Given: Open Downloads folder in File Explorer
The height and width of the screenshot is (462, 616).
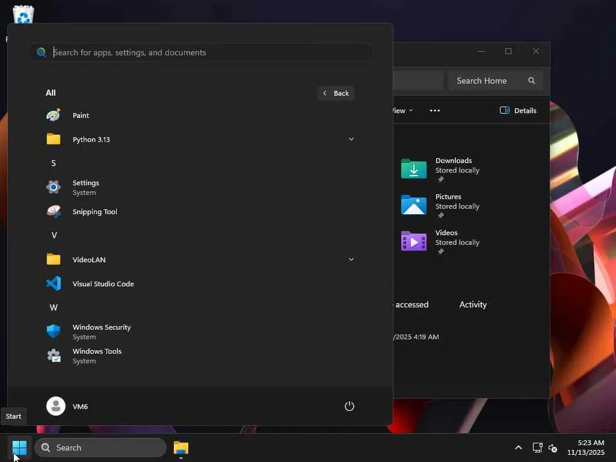Looking at the screenshot, I should tap(414, 169).
